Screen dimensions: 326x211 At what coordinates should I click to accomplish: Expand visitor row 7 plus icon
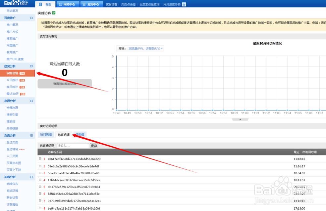(40, 201)
